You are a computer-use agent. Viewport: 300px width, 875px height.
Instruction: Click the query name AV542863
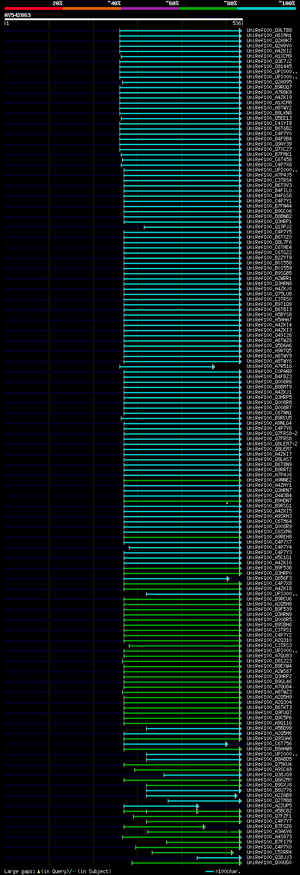click(18, 15)
